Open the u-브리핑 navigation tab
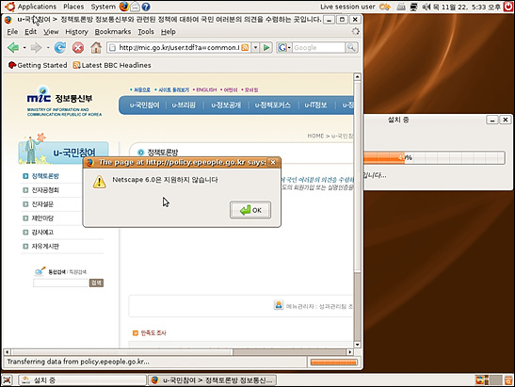 (x=184, y=105)
